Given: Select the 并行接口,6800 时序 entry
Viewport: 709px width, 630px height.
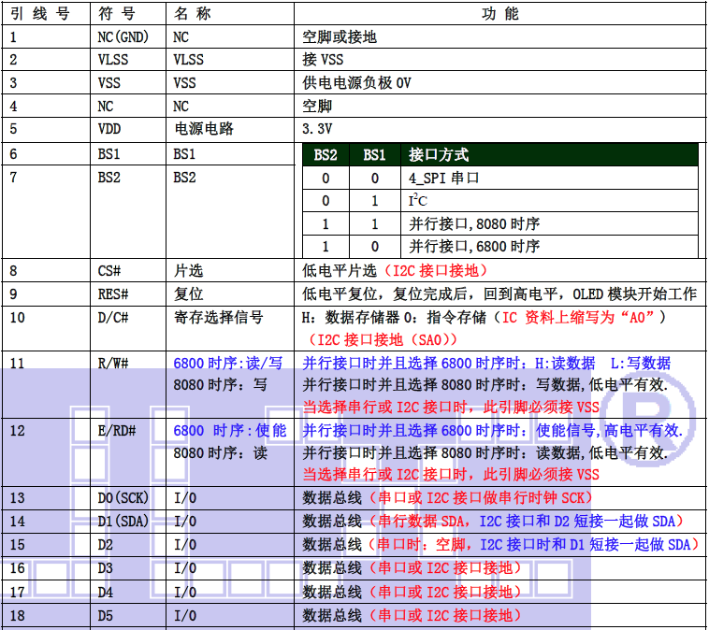Looking at the screenshot, I should [x=474, y=247].
